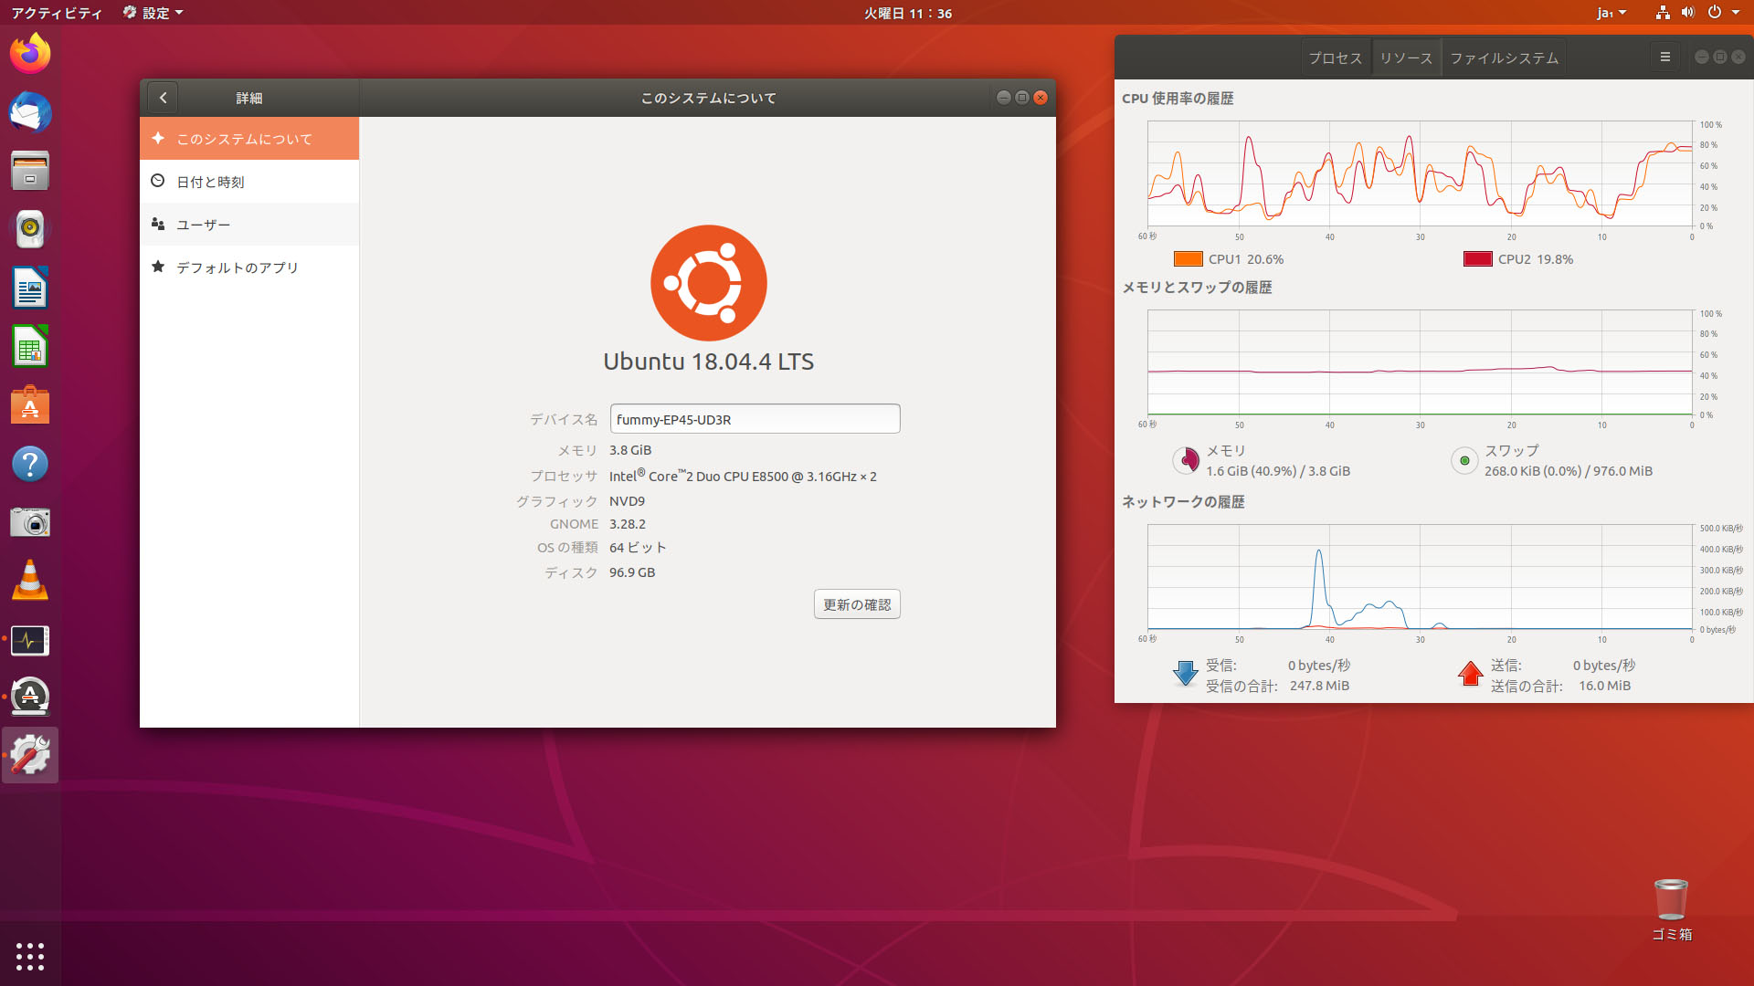This screenshot has width=1754, height=986.
Task: Click the 受信の合計 247.8 MiB value
Action: (1319, 686)
